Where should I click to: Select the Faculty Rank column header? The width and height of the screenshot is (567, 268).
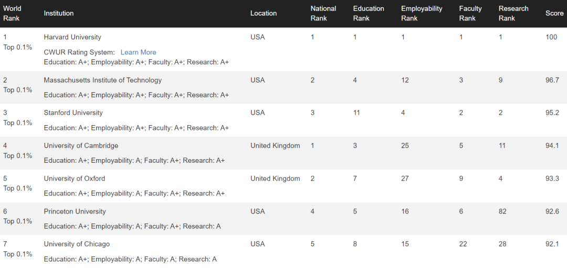click(470, 13)
